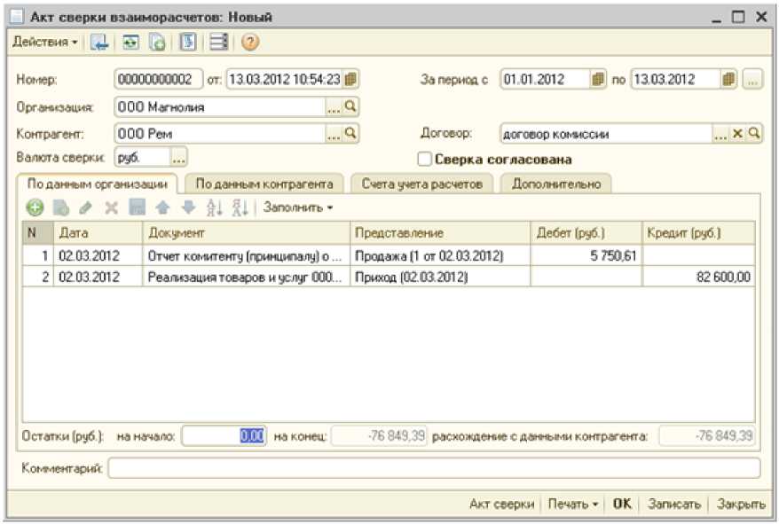Click the delete row X icon
This screenshot has height=524, width=779.
[111, 207]
